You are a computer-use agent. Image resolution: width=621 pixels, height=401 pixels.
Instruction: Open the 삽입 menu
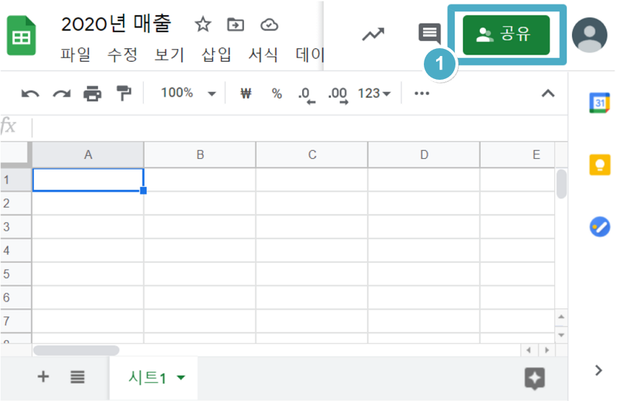click(x=217, y=54)
